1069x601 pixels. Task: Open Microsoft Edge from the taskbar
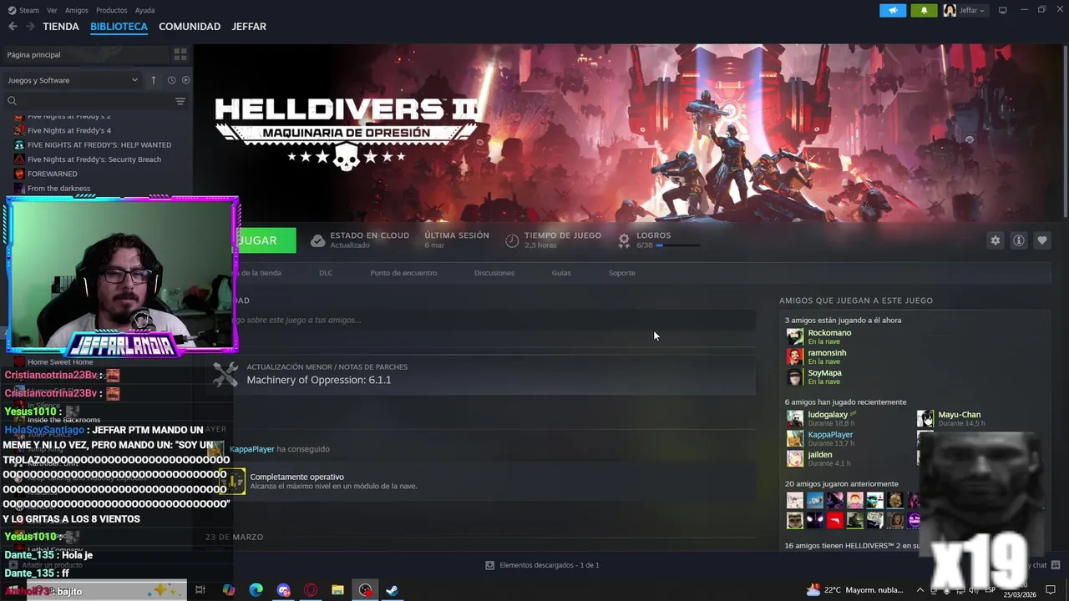click(x=256, y=590)
